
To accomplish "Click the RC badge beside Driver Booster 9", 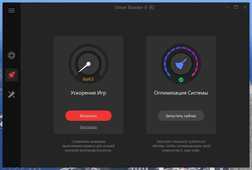I will point(152,7).
